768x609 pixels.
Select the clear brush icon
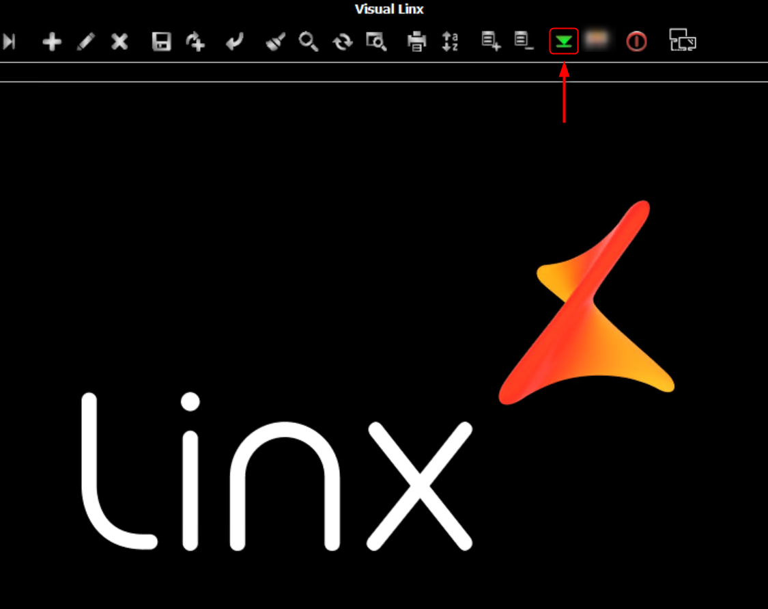pyautogui.click(x=273, y=41)
